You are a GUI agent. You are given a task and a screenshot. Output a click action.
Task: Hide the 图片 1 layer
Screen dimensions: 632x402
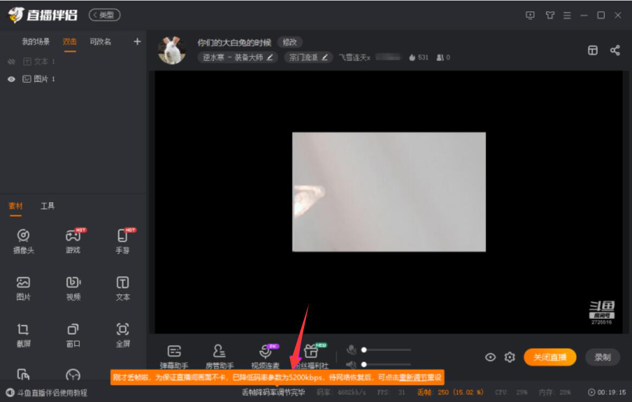click(11, 79)
